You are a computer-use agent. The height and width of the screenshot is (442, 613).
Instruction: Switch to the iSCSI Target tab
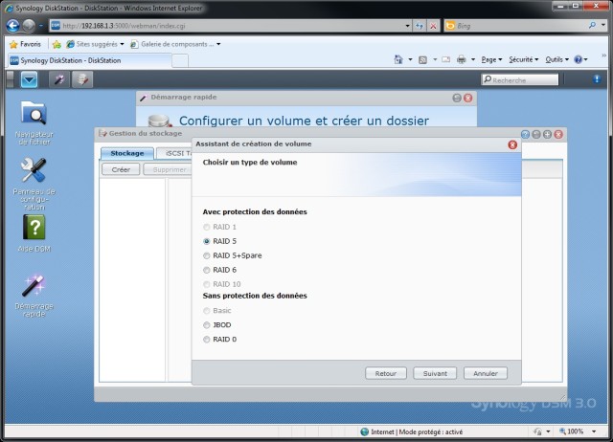(x=174, y=153)
